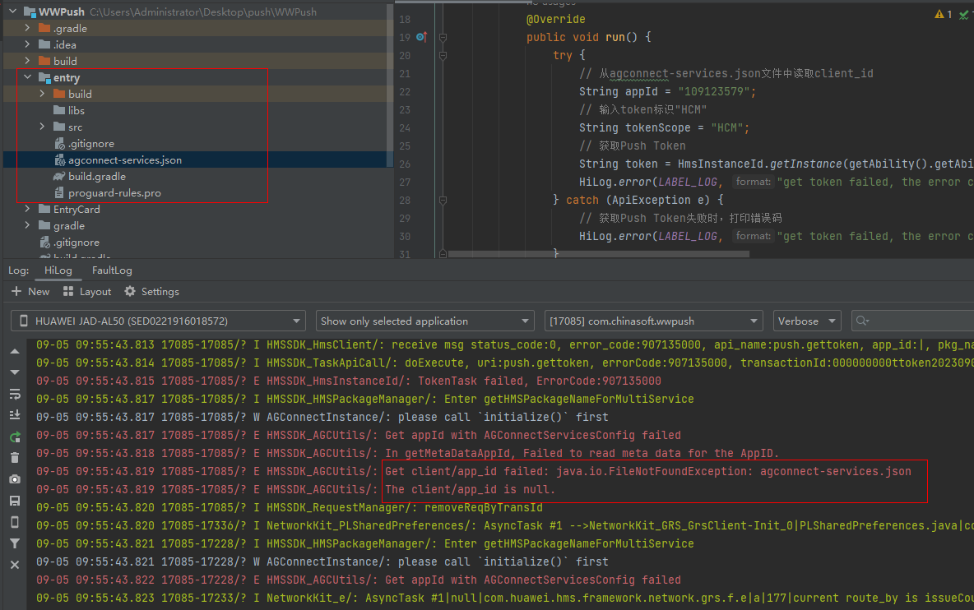Click scroll to end of log icon
Viewport: 974px width, 610px height.
coord(15,415)
